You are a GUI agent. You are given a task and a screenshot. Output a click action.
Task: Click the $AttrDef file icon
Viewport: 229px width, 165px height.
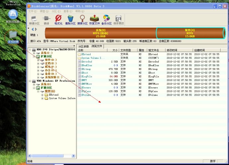[79, 62]
